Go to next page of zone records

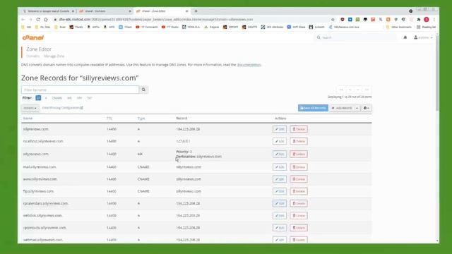(x=358, y=90)
